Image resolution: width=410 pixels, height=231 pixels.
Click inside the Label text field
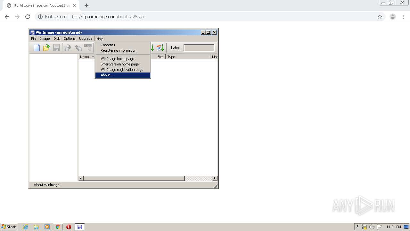point(199,48)
